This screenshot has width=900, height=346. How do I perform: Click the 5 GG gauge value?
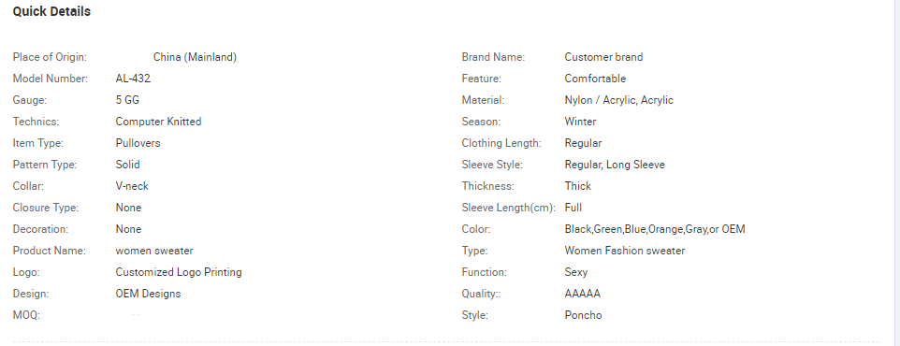coord(127,100)
